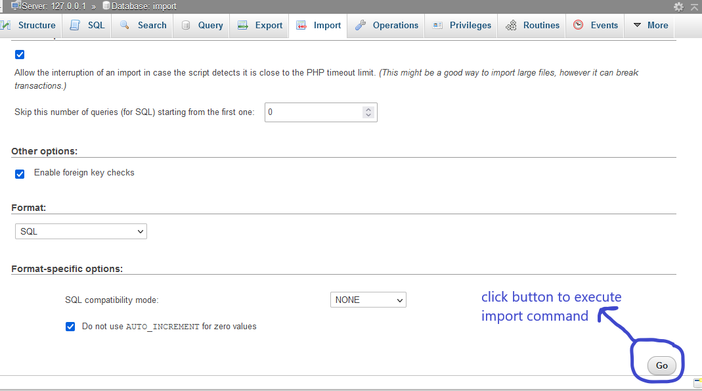Click the Routines gears icon
Image resolution: width=702 pixels, height=391 pixels.
click(510, 25)
